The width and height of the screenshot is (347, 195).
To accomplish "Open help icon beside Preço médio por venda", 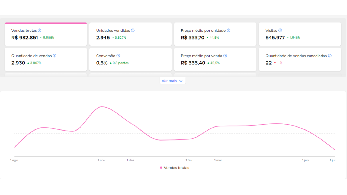I will coord(225,56).
